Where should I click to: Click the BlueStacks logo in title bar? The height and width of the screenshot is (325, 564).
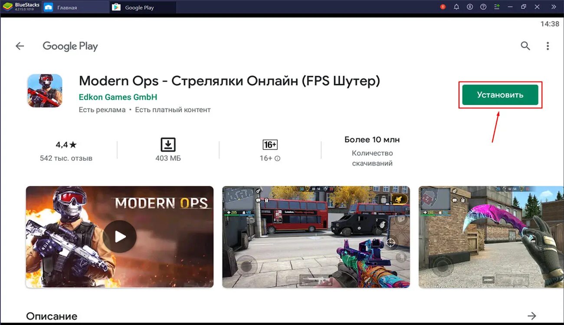click(x=8, y=7)
